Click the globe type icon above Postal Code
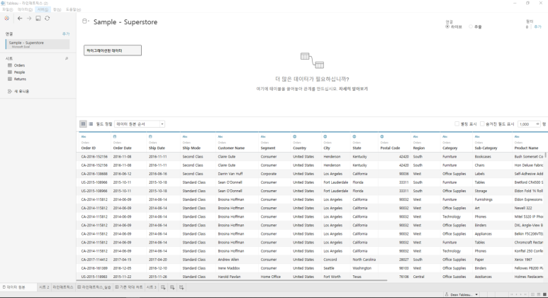This screenshot has height=298, width=548. [382, 136]
